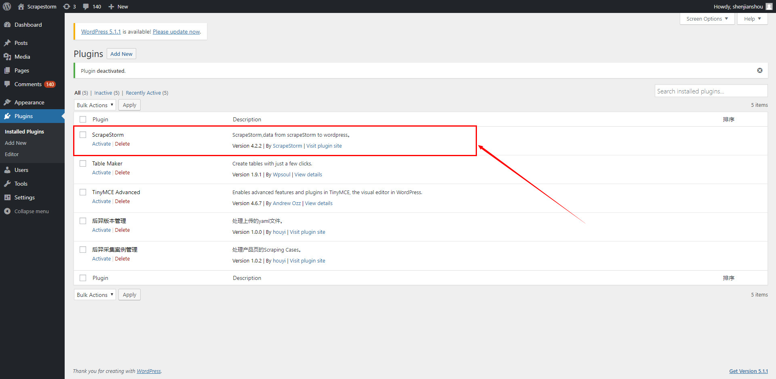Check the Table Maker plugin checkbox
776x379 pixels.
click(x=83, y=163)
